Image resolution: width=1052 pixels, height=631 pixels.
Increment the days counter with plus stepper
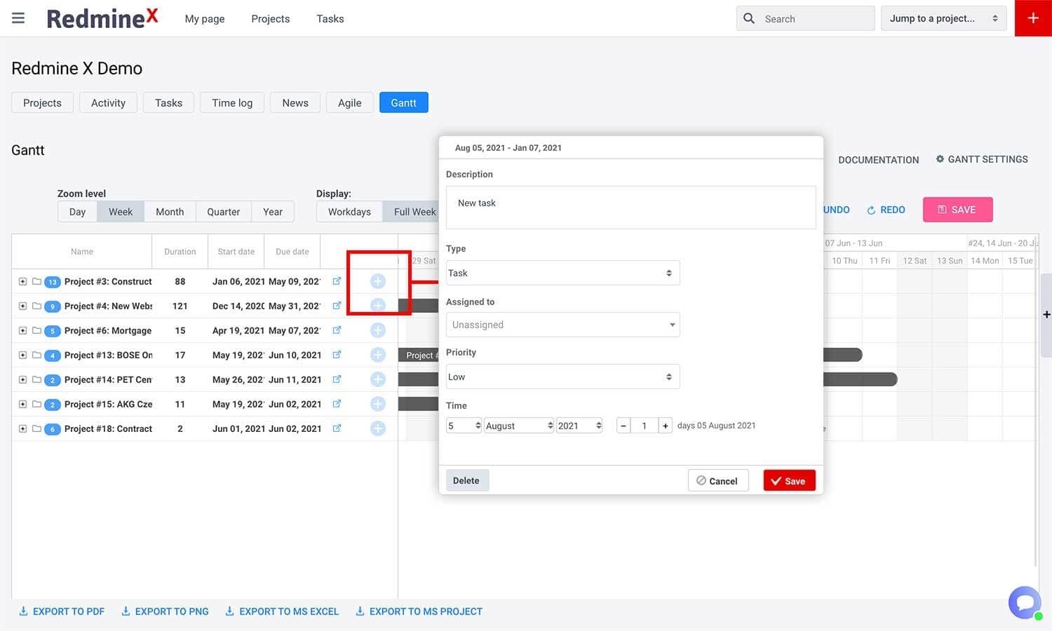pyautogui.click(x=664, y=425)
